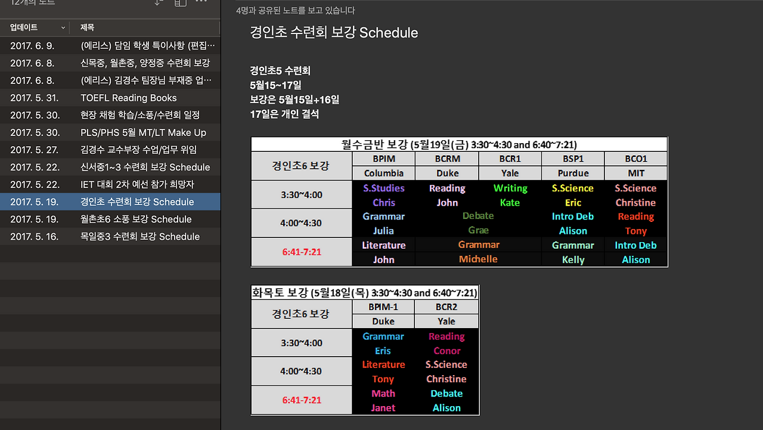This screenshot has width=763, height=430.
Task: Click the note title '경인초 수련회 보강 Schedule'
Action: pos(334,33)
